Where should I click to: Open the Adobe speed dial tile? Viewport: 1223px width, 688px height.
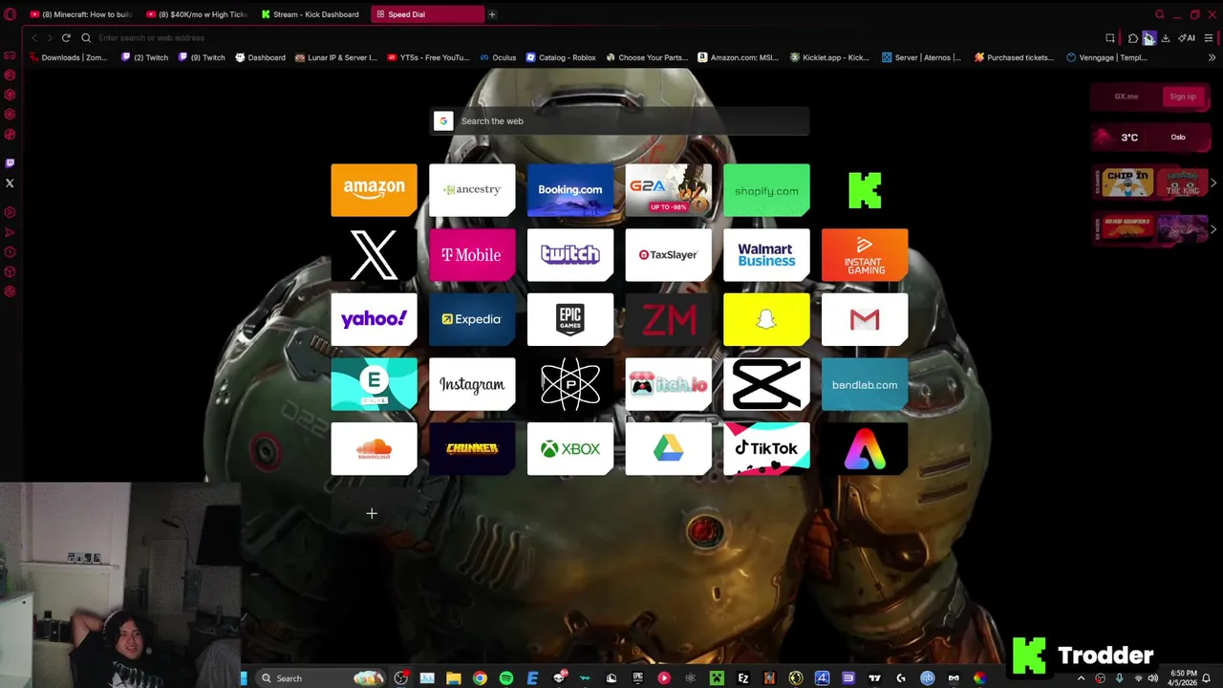(x=865, y=449)
